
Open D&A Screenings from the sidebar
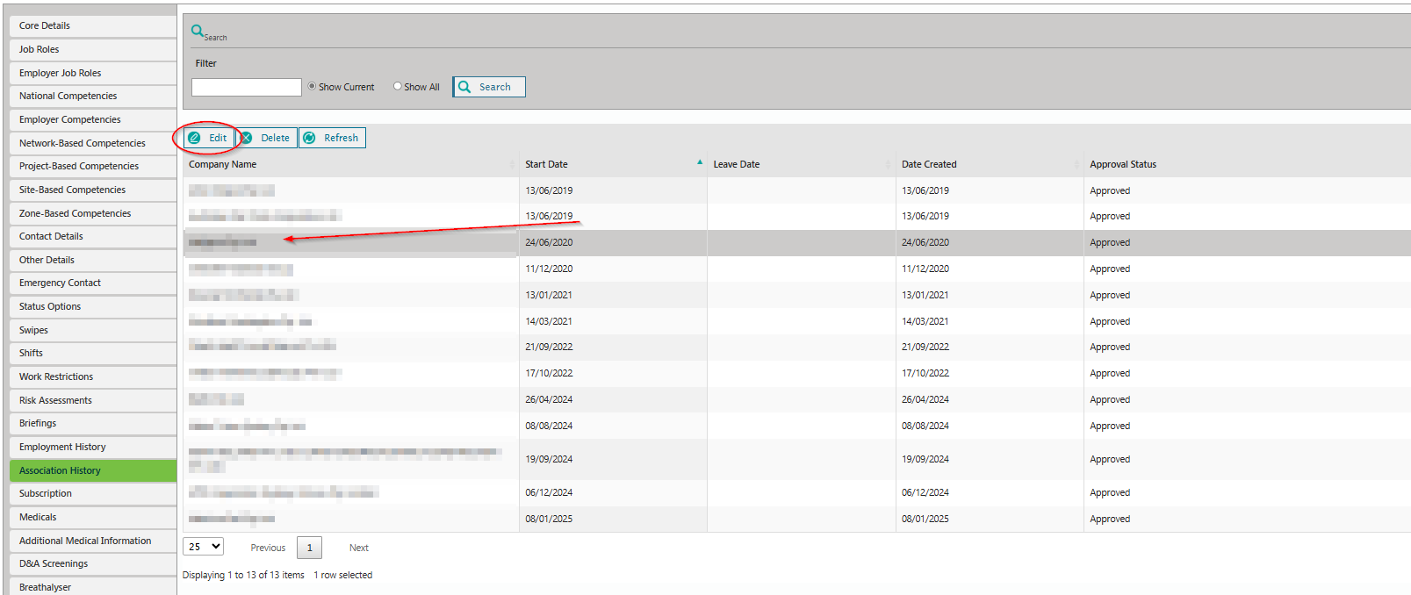(x=54, y=563)
